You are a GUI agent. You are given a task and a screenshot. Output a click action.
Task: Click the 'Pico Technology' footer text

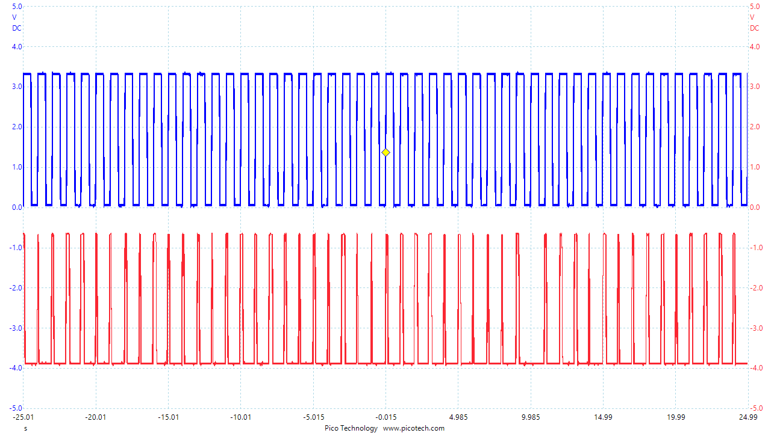351,428
